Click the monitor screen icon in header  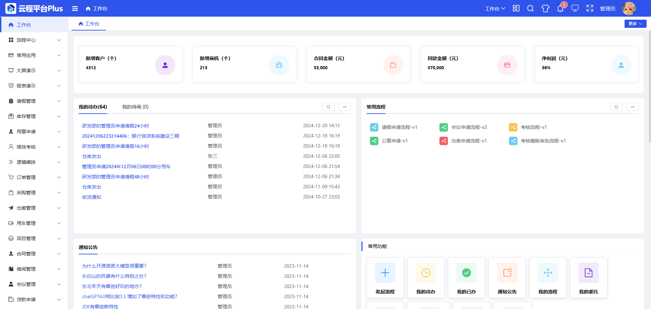[x=575, y=8]
